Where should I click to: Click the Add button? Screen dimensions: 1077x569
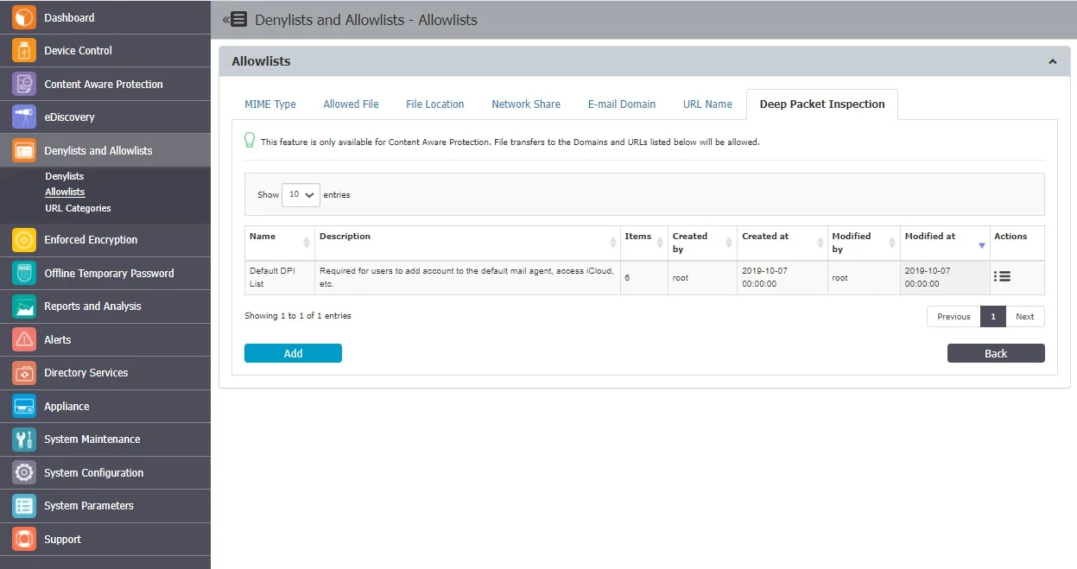293,353
